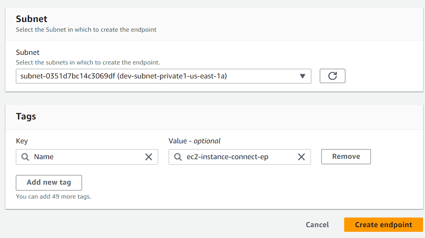425x238 pixels.
Task: Click the search icon in Value field
Action: [178, 157]
